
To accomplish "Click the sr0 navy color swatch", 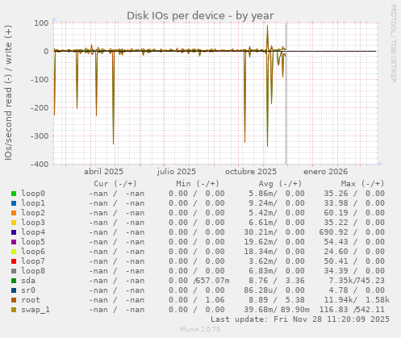I will (14, 290).
